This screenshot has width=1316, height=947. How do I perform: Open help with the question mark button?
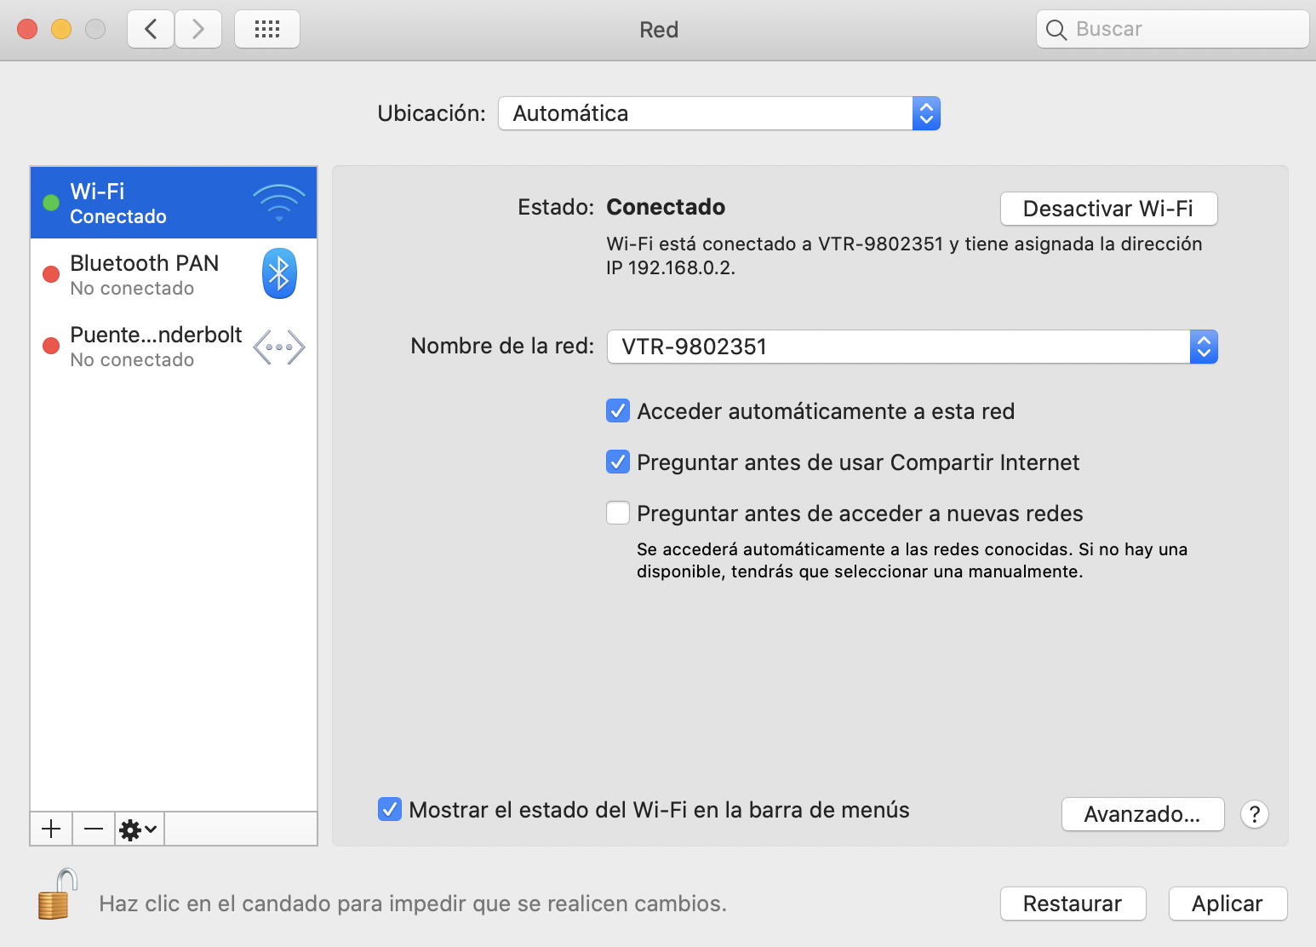tap(1255, 814)
